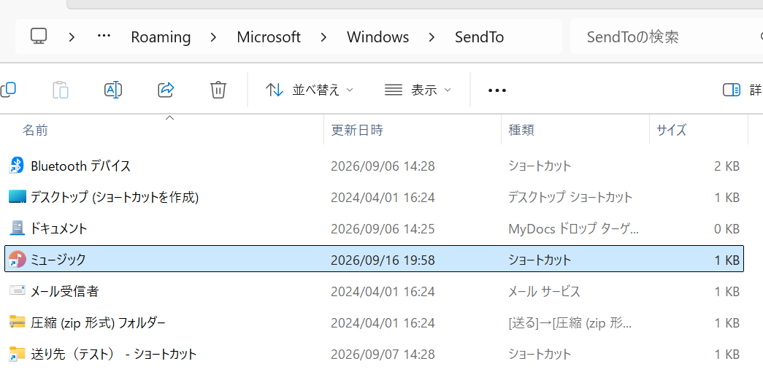Click the type [送る]→[圧縮 (zip 形...
Image resolution: width=763 pixels, height=383 pixels.
coord(570,322)
